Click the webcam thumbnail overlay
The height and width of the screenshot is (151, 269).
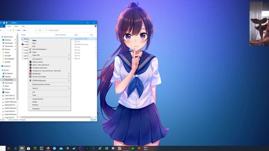(259, 23)
